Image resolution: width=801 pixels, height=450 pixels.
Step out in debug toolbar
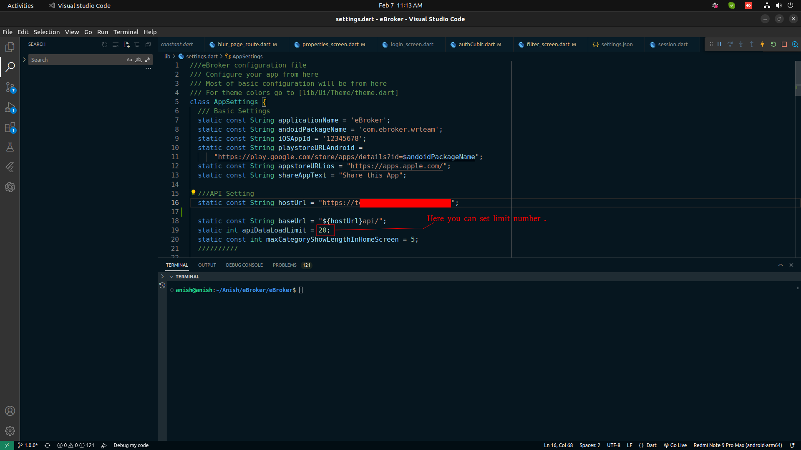752,44
